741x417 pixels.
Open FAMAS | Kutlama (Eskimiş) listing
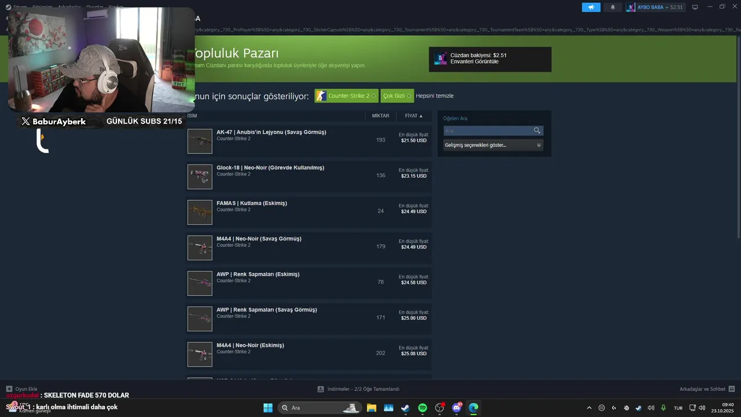coord(252,203)
